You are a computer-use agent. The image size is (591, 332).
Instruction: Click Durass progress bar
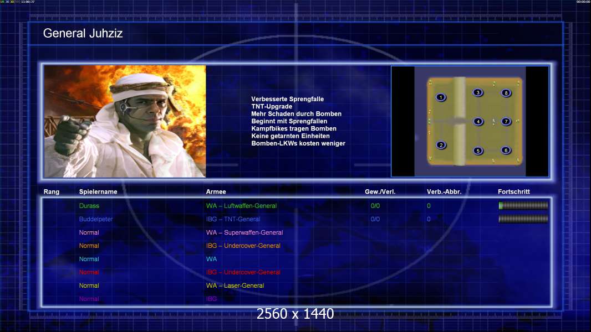pos(523,205)
